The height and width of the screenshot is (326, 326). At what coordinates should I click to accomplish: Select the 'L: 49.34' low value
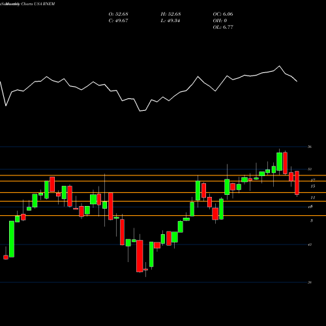[x=170, y=21]
